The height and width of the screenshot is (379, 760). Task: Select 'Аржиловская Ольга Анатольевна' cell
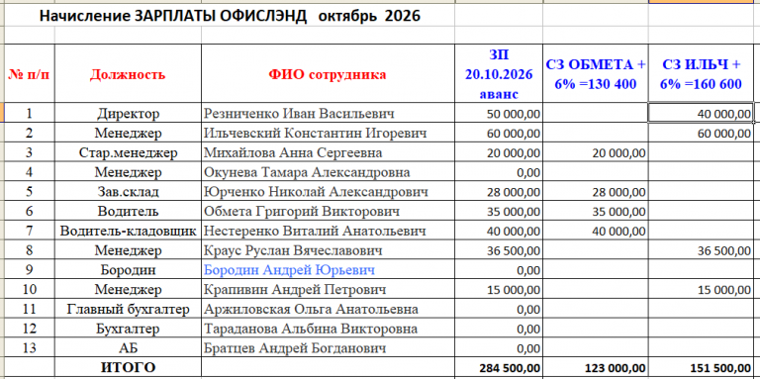pos(328,309)
